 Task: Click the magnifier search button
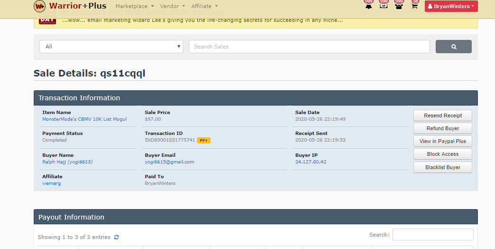[x=454, y=47]
